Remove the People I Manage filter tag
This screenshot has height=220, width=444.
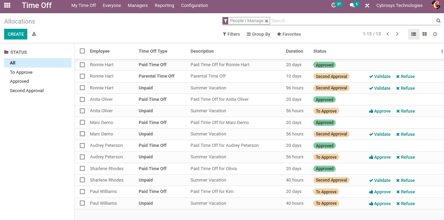coord(267,21)
